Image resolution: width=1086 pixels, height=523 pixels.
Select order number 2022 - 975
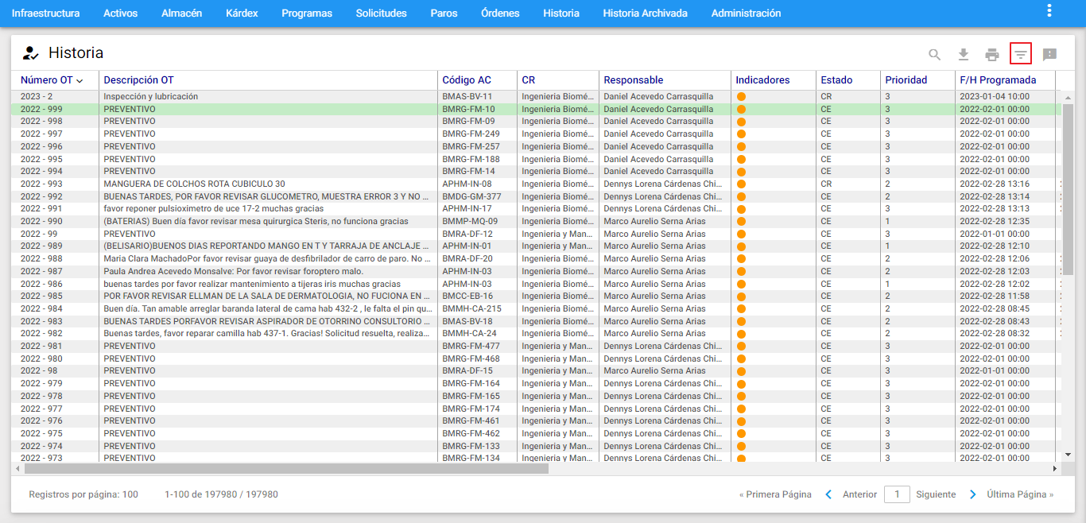tap(41, 433)
